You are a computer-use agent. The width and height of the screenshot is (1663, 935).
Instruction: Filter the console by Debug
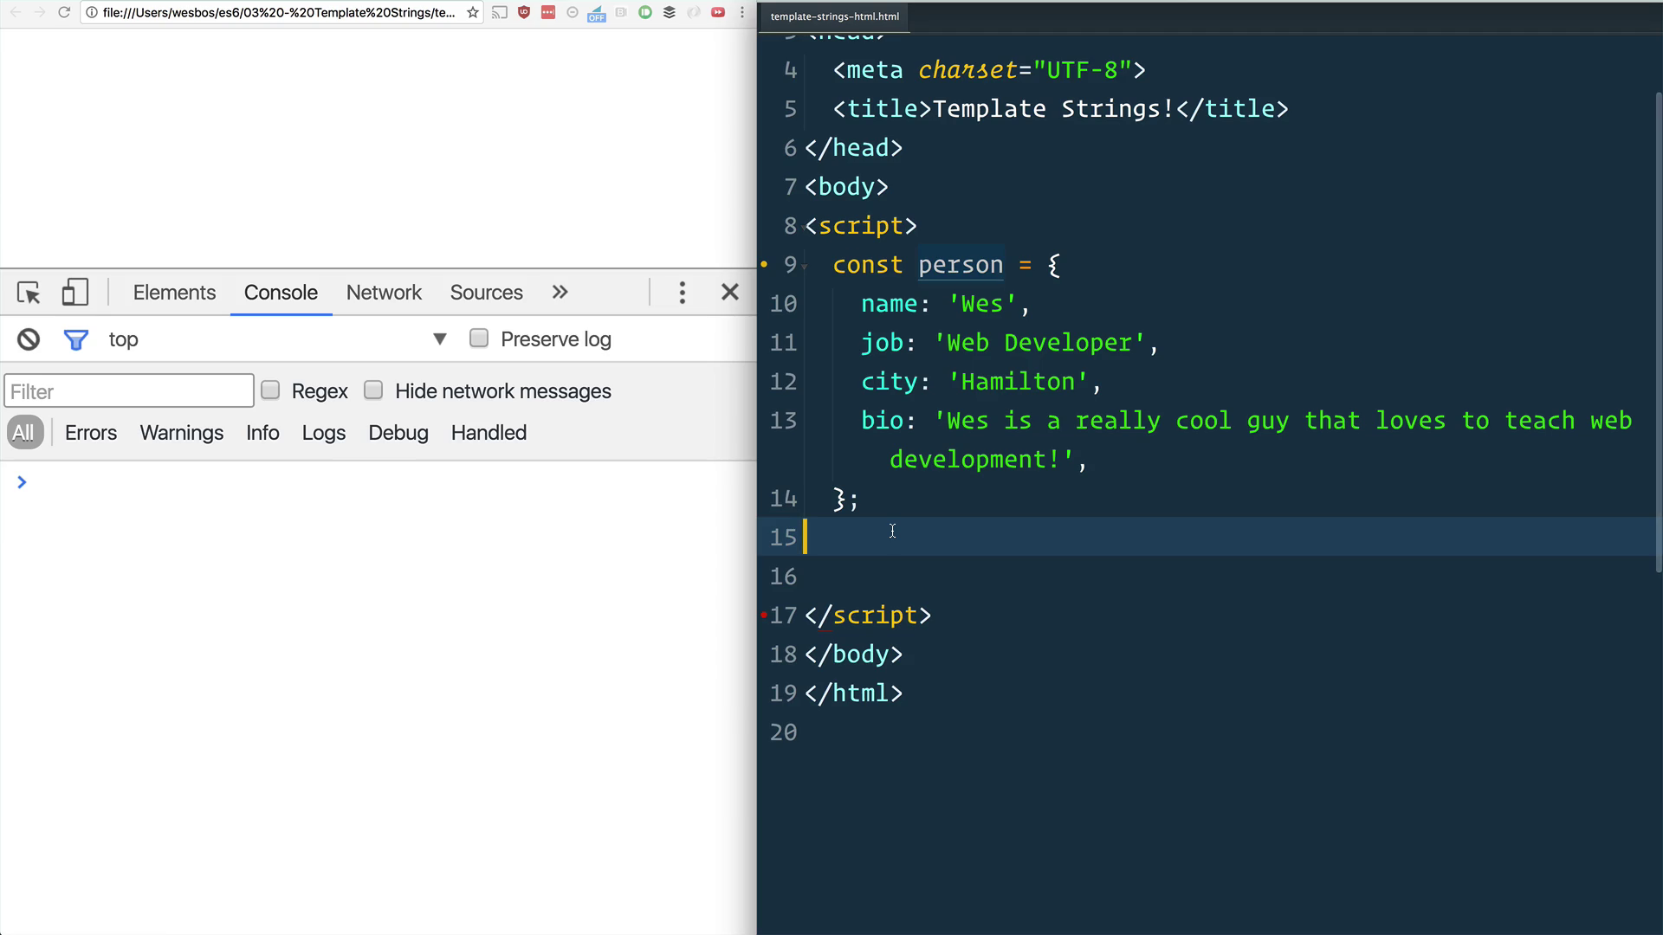[x=398, y=433]
